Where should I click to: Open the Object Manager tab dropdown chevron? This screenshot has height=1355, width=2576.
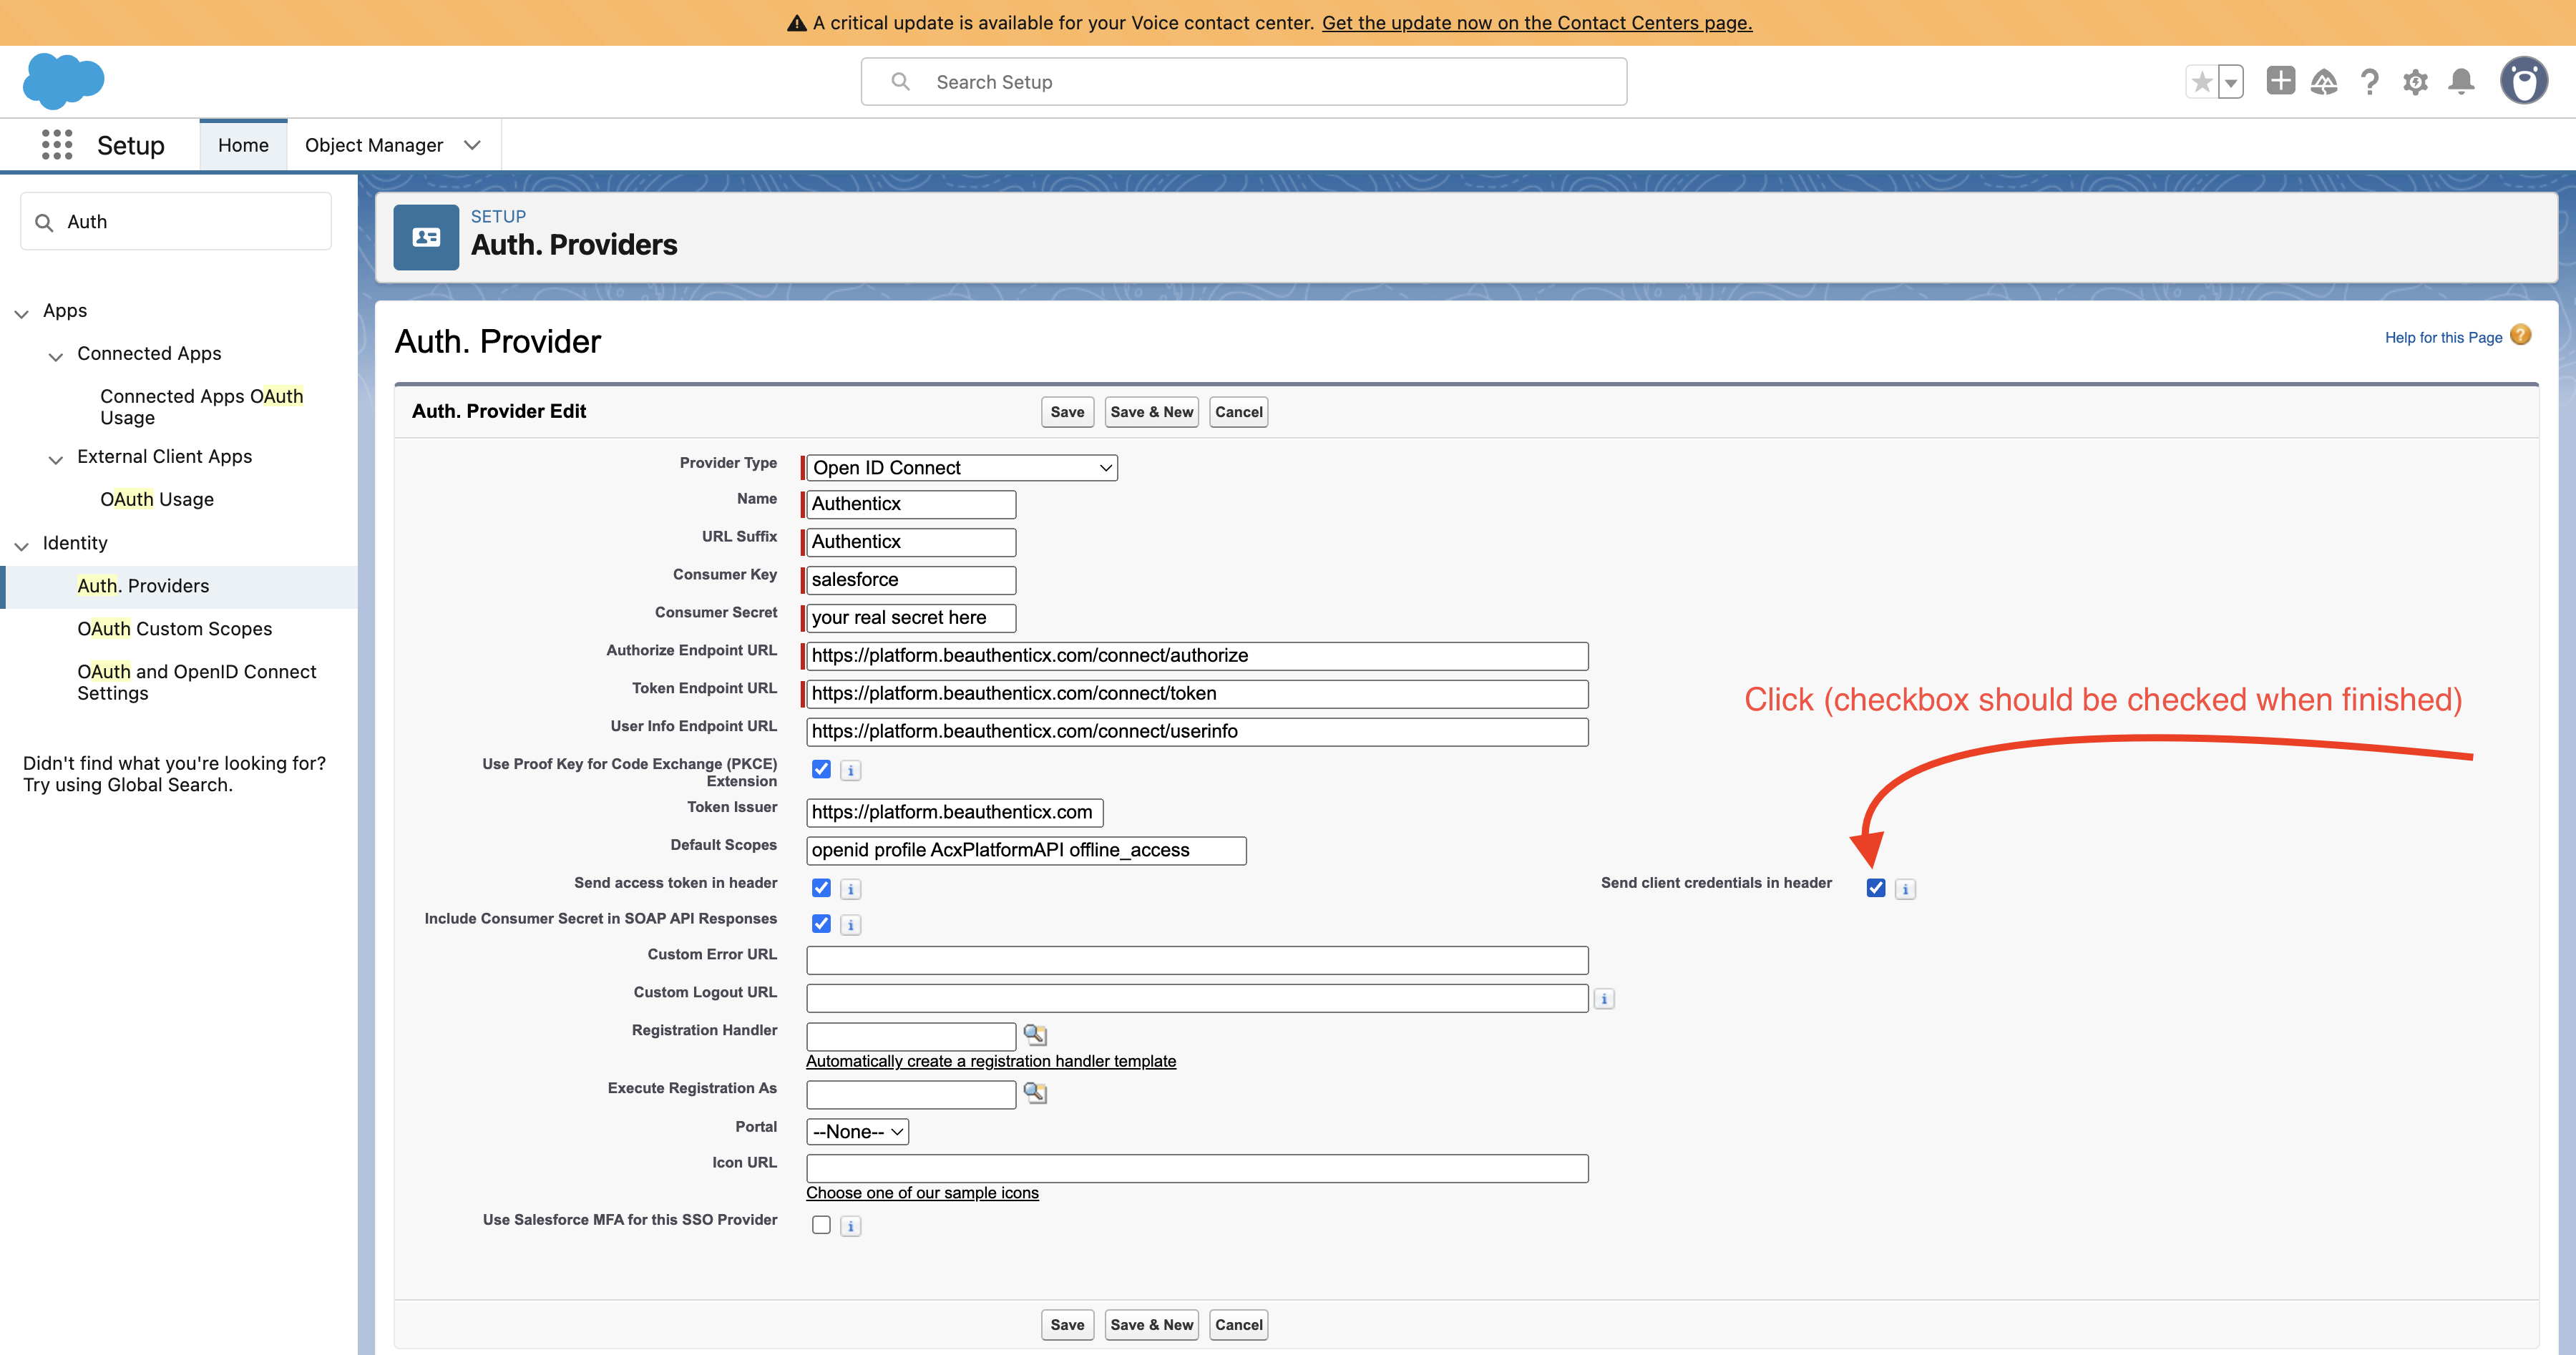473,145
